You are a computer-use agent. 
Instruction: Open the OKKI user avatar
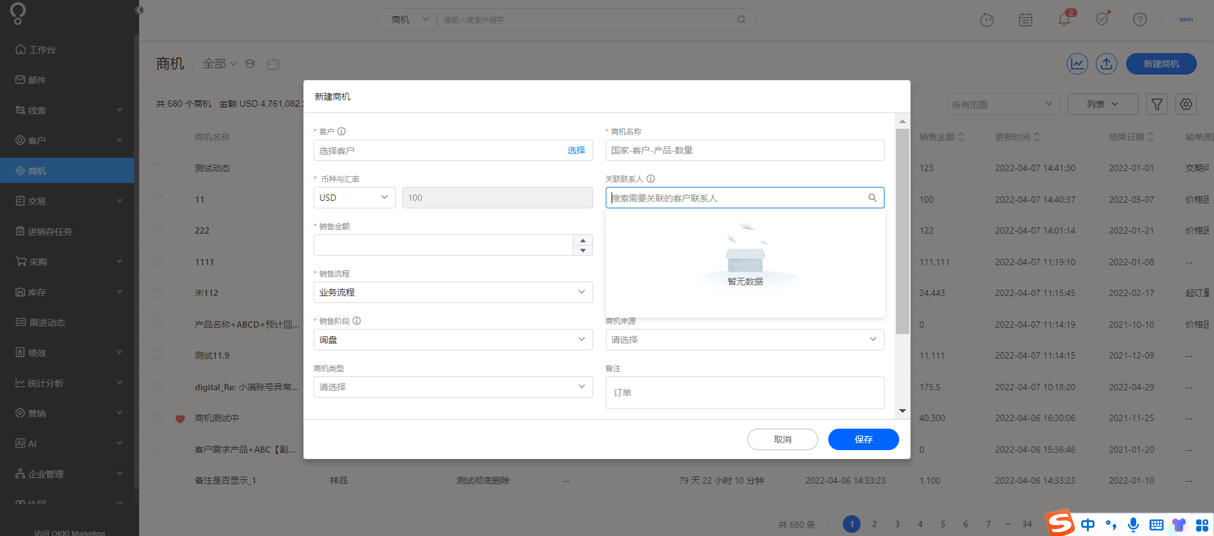(1186, 20)
